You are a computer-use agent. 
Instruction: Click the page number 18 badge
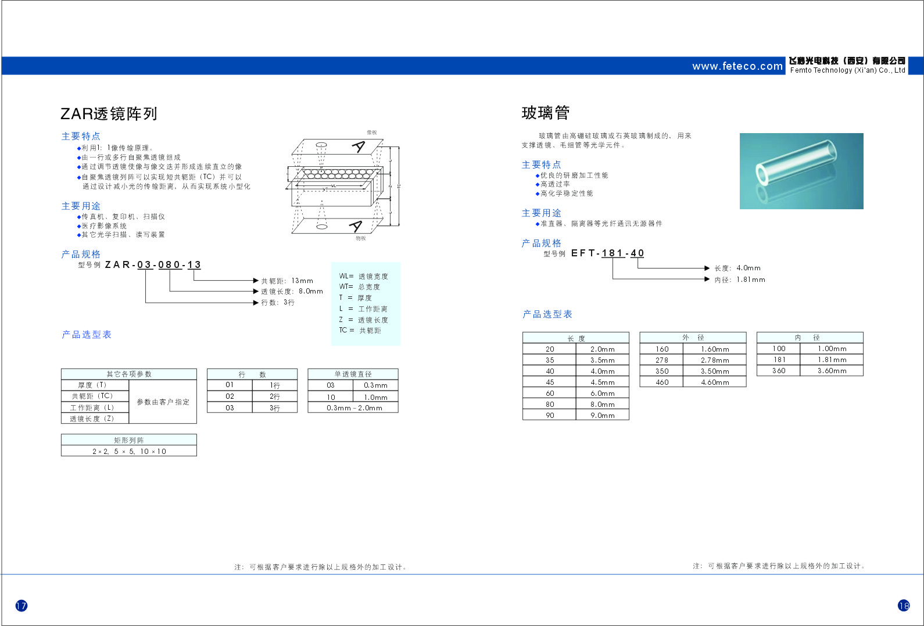904,606
